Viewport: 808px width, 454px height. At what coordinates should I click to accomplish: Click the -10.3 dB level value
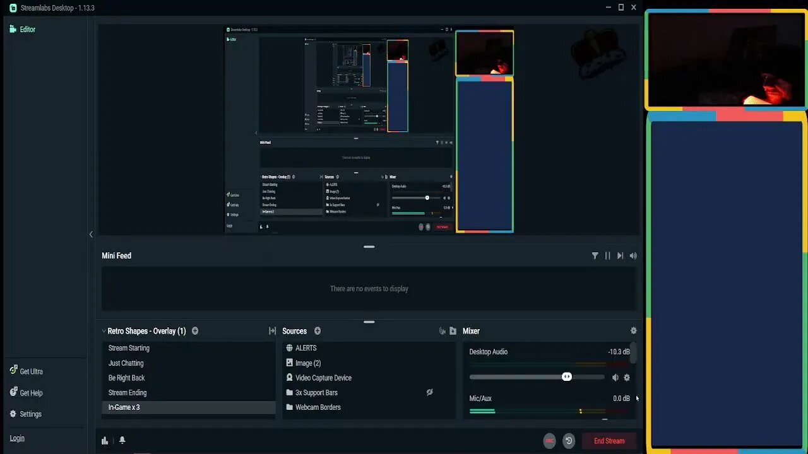(619, 352)
